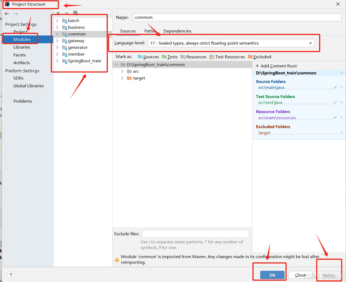346x282 pixels.
Task: Select the target folder in tree
Action: coord(139,78)
